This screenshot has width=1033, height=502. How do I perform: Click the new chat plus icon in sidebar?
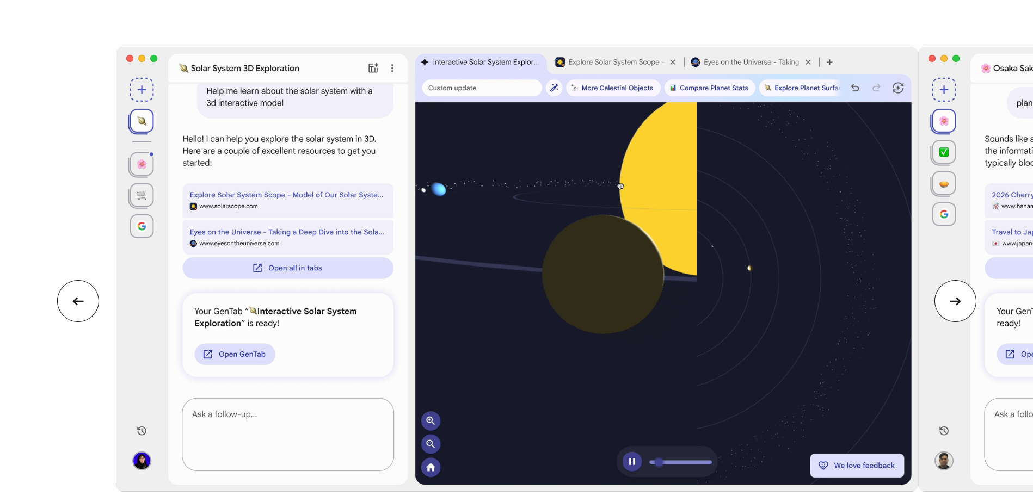[x=142, y=90]
